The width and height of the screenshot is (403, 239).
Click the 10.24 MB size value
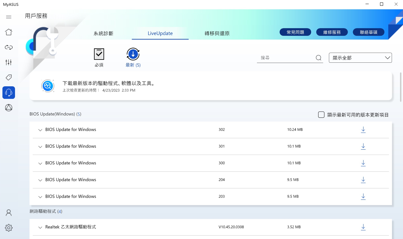coord(295,130)
